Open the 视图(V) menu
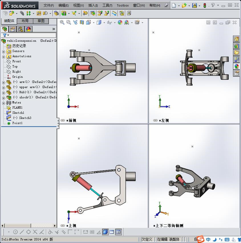The height and width of the screenshot is (243, 241). pyautogui.click(x=78, y=5)
